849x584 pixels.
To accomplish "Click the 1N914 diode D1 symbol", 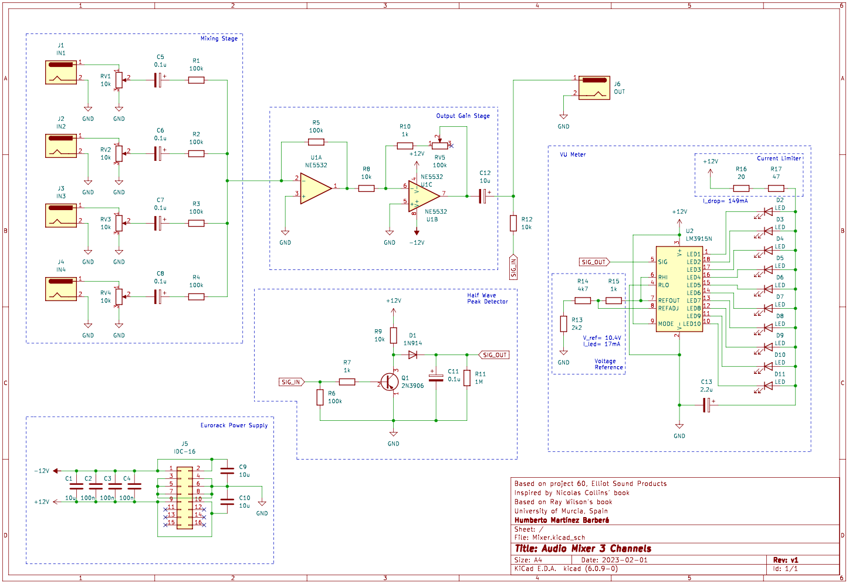I will (x=412, y=354).
